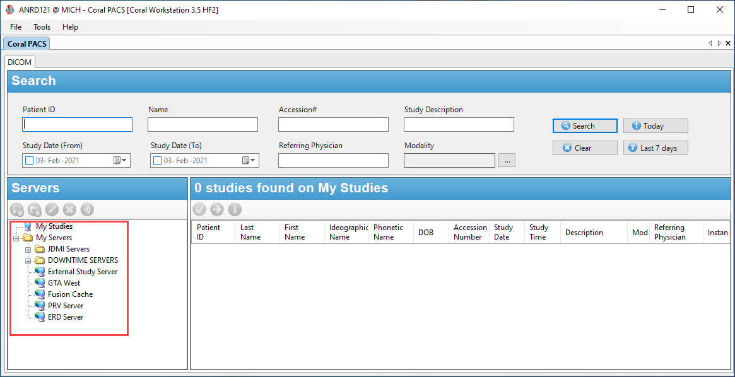Image resolution: width=735 pixels, height=377 pixels.
Task: Enable the Study Date (From) checkbox
Action: 29,161
